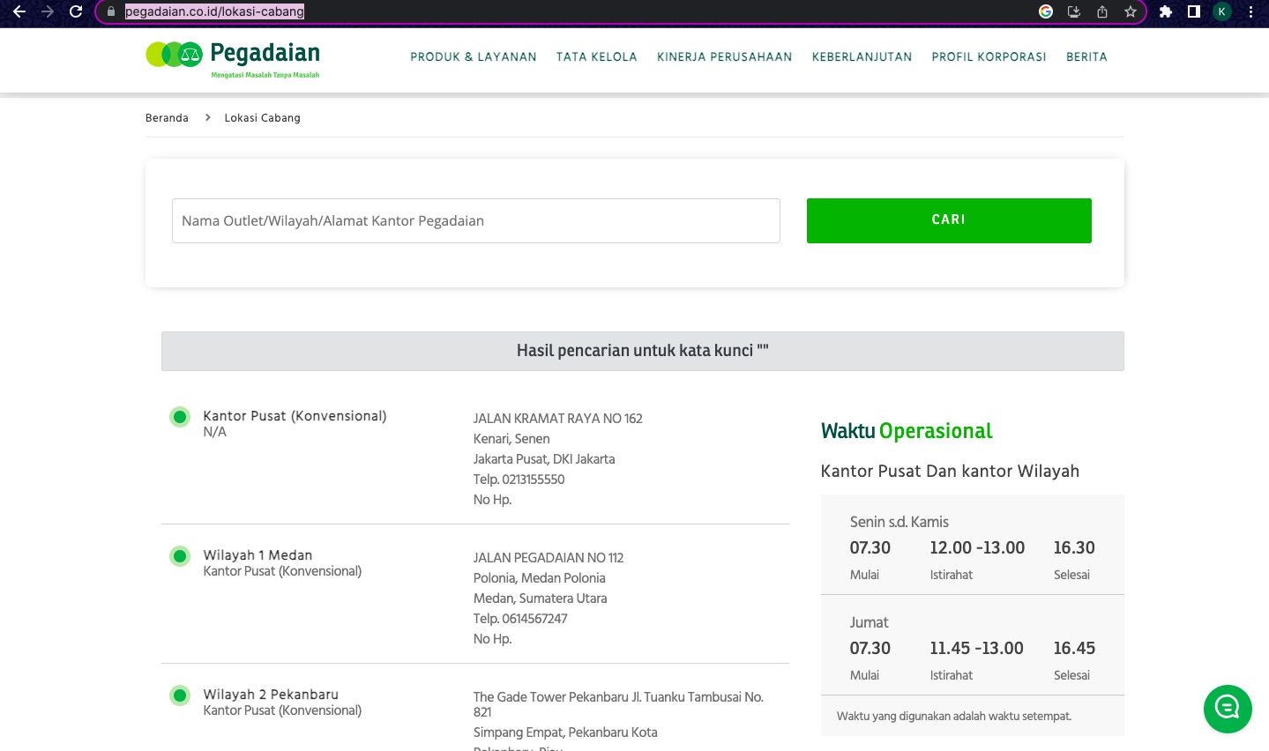Select the green marker for Wilayah 1 Medan
Viewport: 1269px width, 751px height.
click(180, 556)
